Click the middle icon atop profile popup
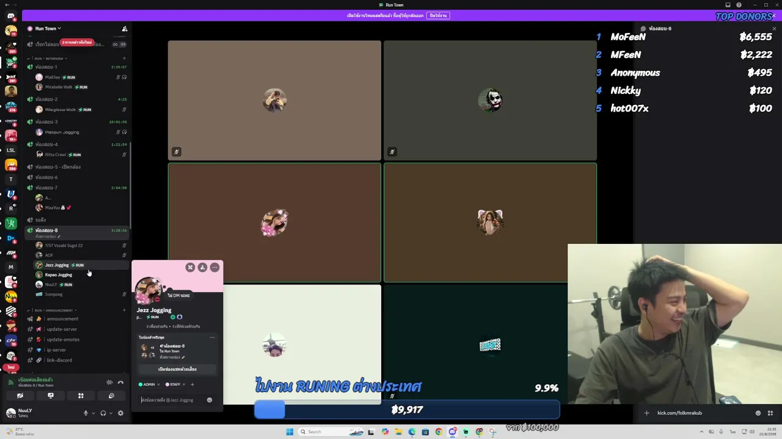 tap(202, 268)
